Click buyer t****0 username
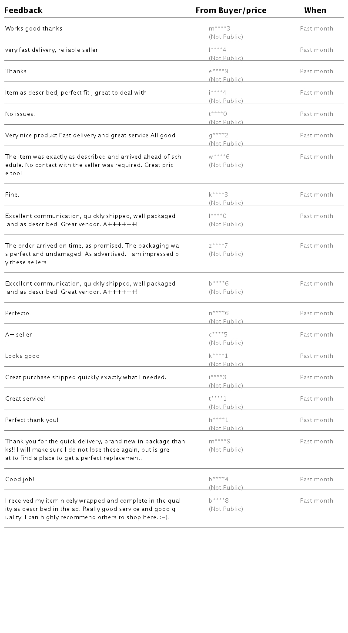348x633 pixels. pyautogui.click(x=218, y=114)
